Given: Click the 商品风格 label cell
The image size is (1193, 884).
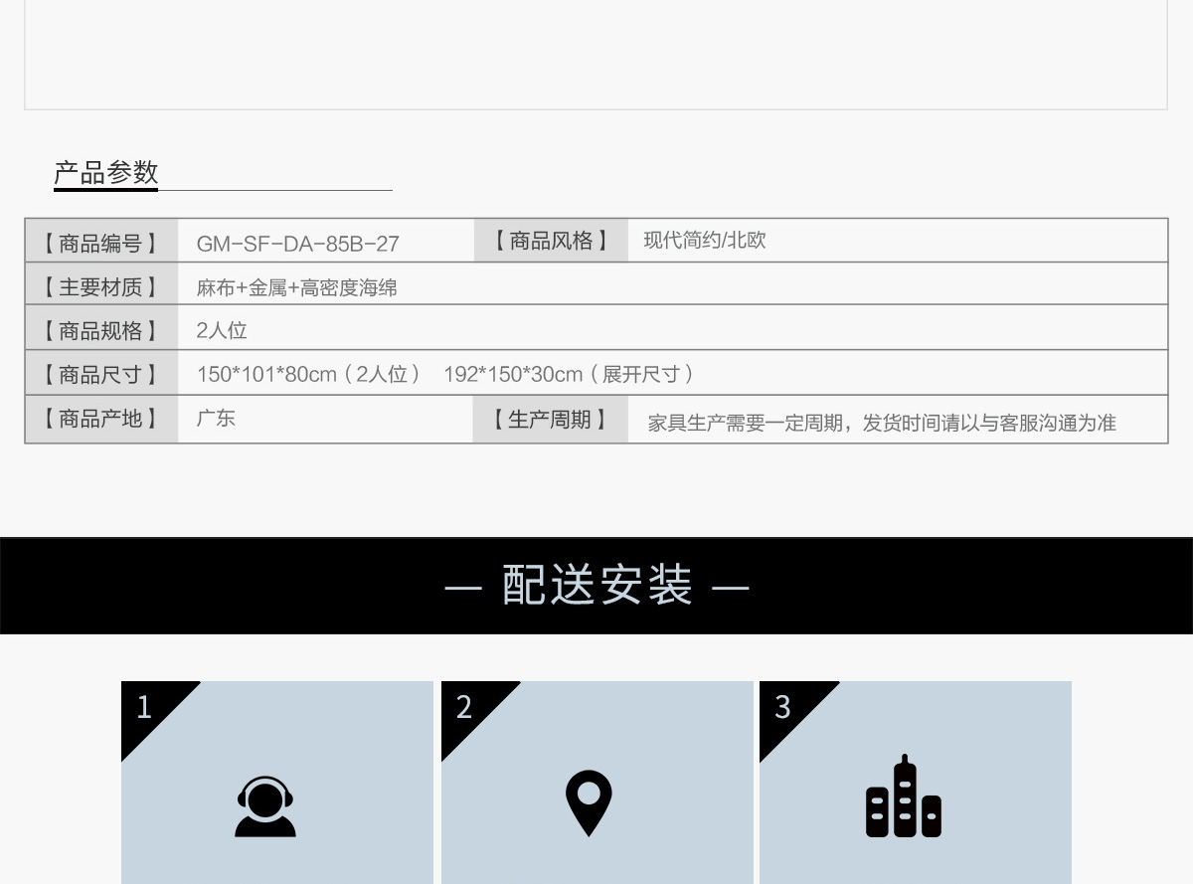Looking at the screenshot, I should pos(551,241).
